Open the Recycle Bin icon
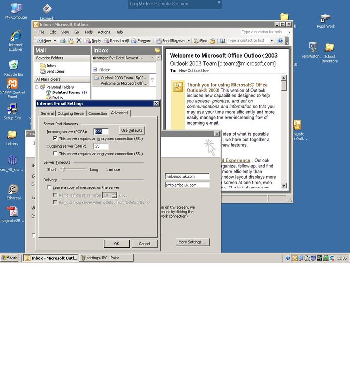The height and width of the screenshot is (373, 350). (13, 68)
